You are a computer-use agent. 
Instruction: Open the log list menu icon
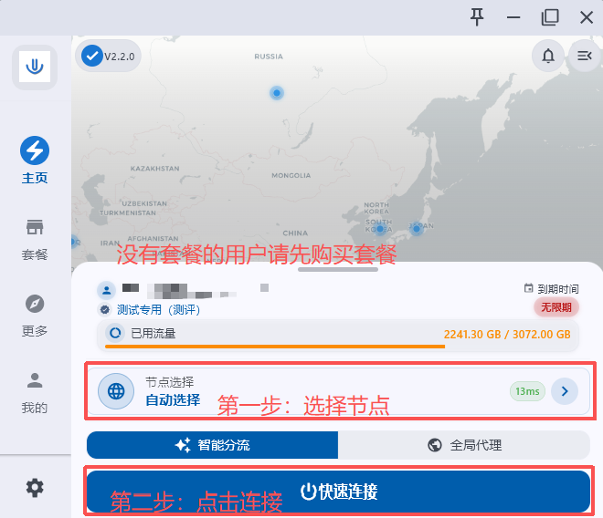584,56
